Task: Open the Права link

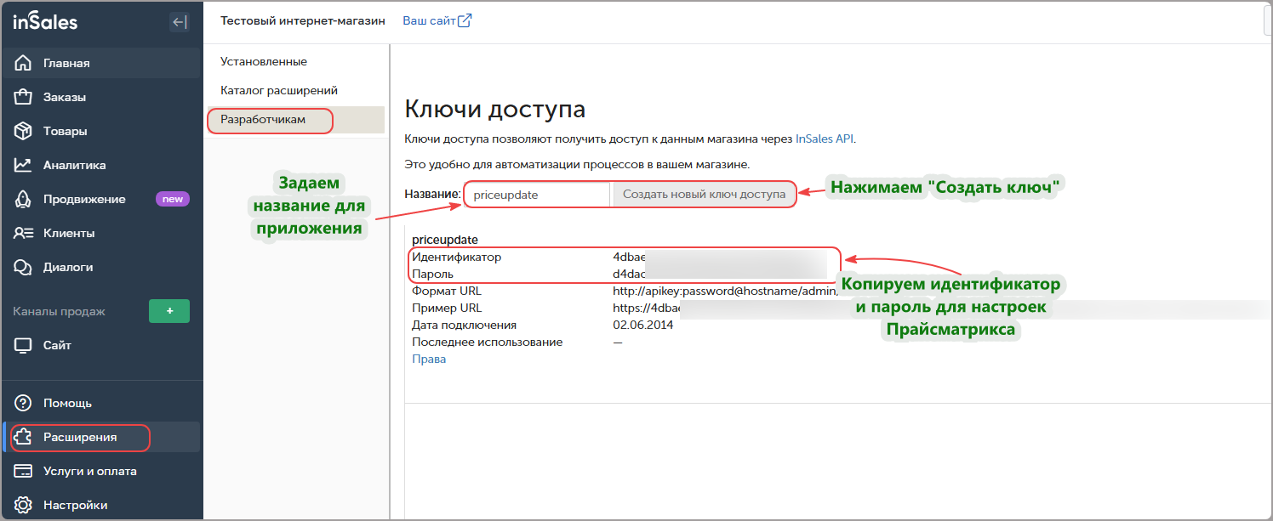Action: tap(429, 359)
